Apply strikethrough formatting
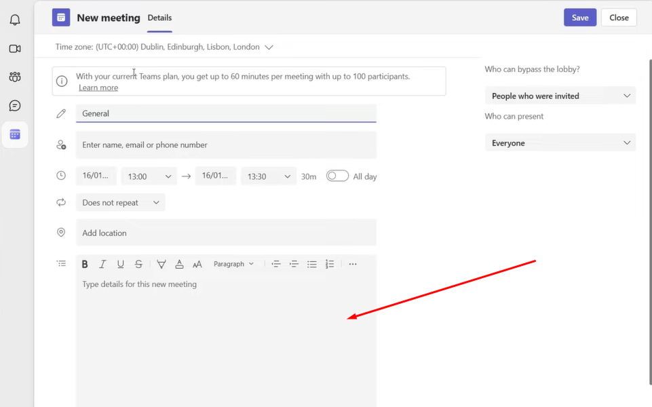This screenshot has width=652, height=407. coord(138,265)
